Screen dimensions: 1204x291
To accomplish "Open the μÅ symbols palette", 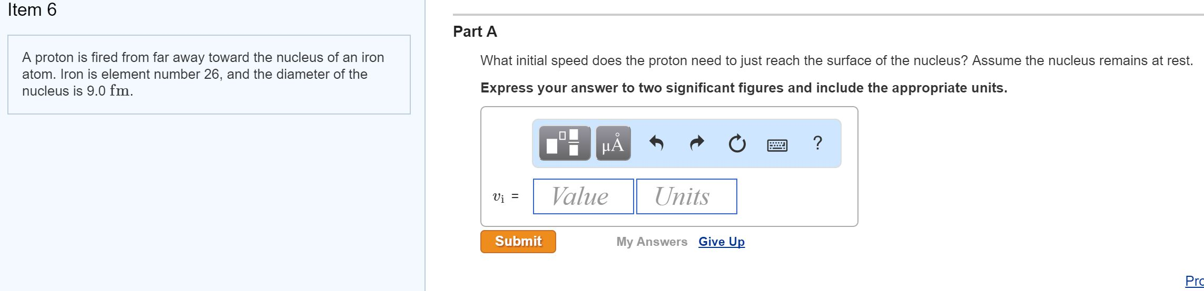I will [x=613, y=143].
